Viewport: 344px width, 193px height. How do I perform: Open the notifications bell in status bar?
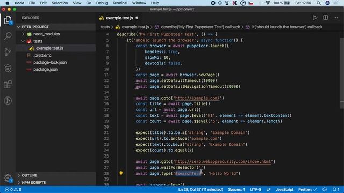(x=335, y=189)
